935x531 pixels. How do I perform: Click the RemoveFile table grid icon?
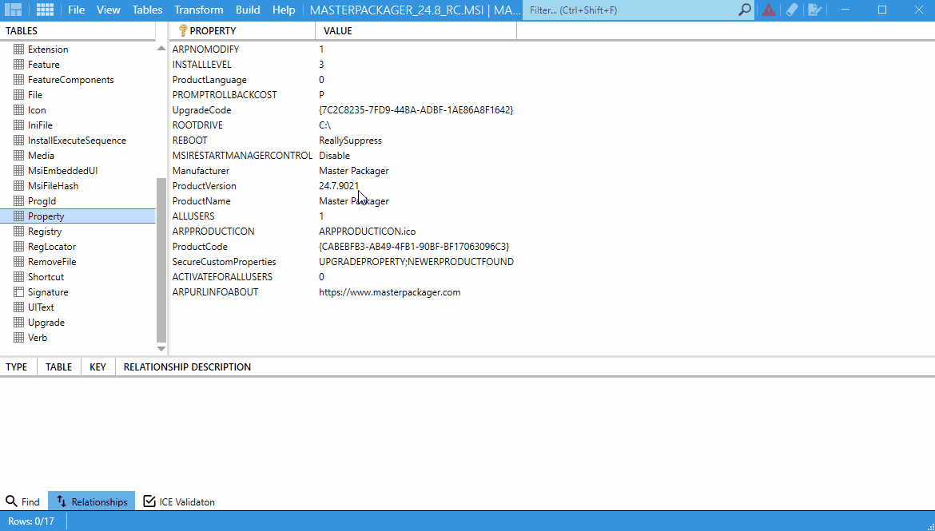point(18,262)
